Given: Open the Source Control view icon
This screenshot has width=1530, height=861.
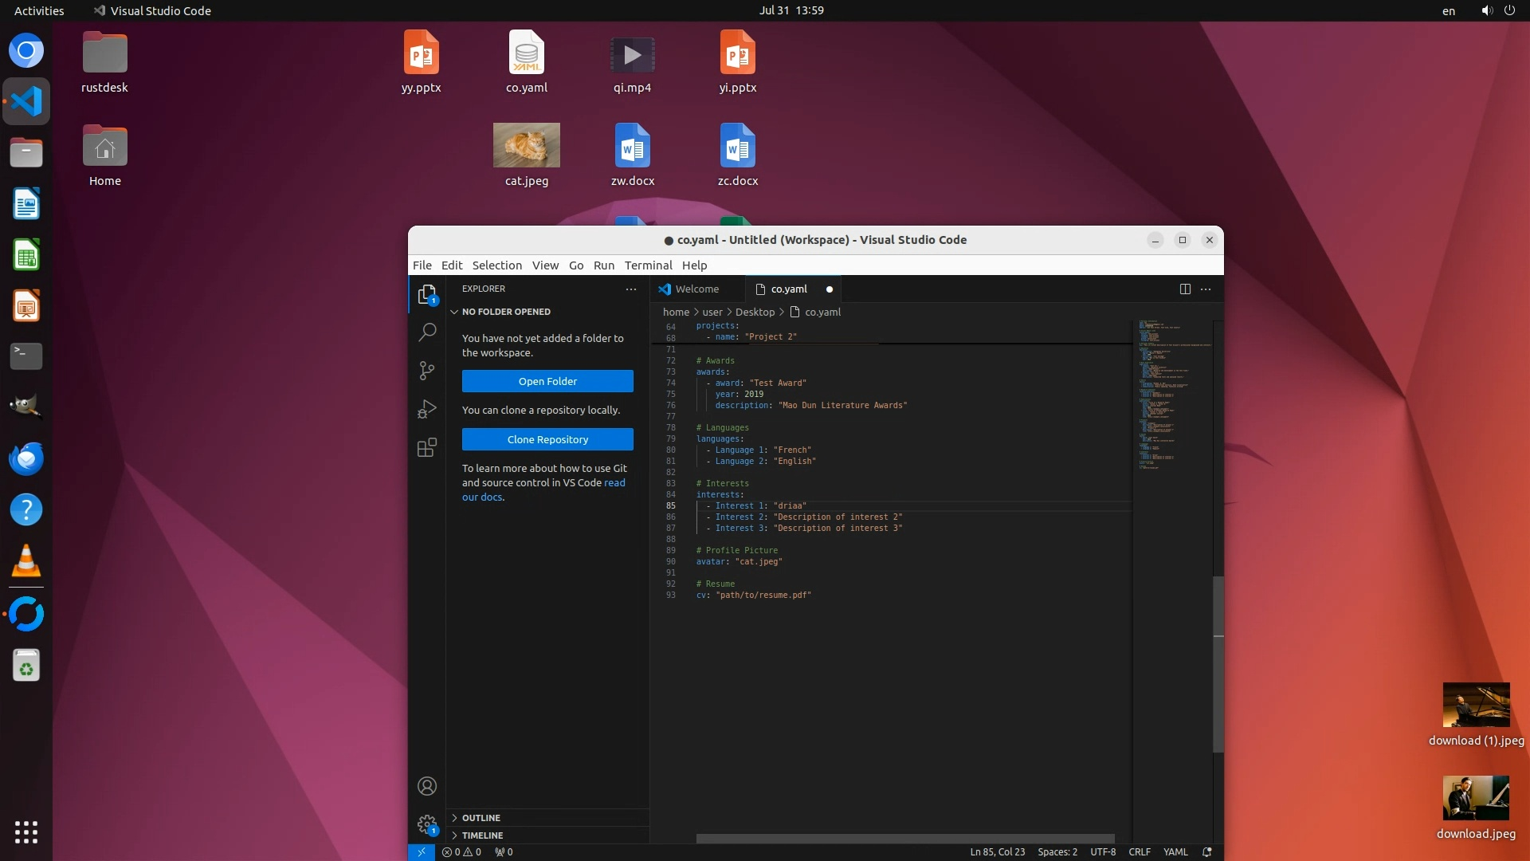Looking at the screenshot, I should [x=427, y=370].
